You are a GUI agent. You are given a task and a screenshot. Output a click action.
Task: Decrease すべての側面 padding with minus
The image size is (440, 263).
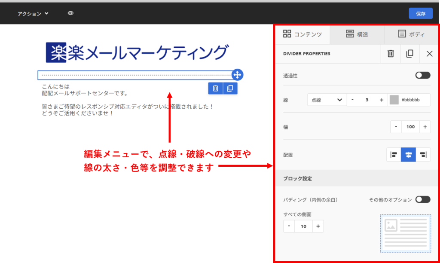pos(289,226)
